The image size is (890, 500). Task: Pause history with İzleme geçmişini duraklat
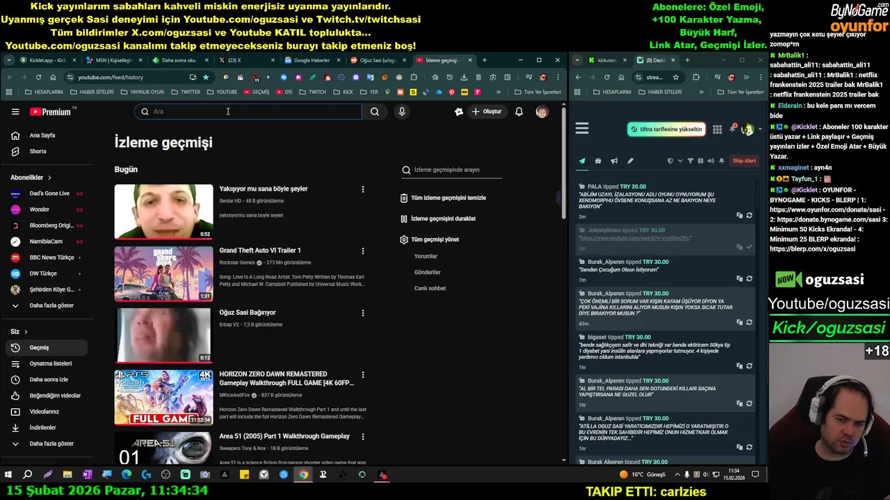point(438,219)
